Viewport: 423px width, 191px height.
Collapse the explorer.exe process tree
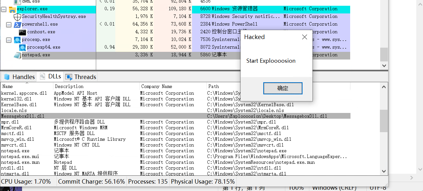[x=4, y=9]
